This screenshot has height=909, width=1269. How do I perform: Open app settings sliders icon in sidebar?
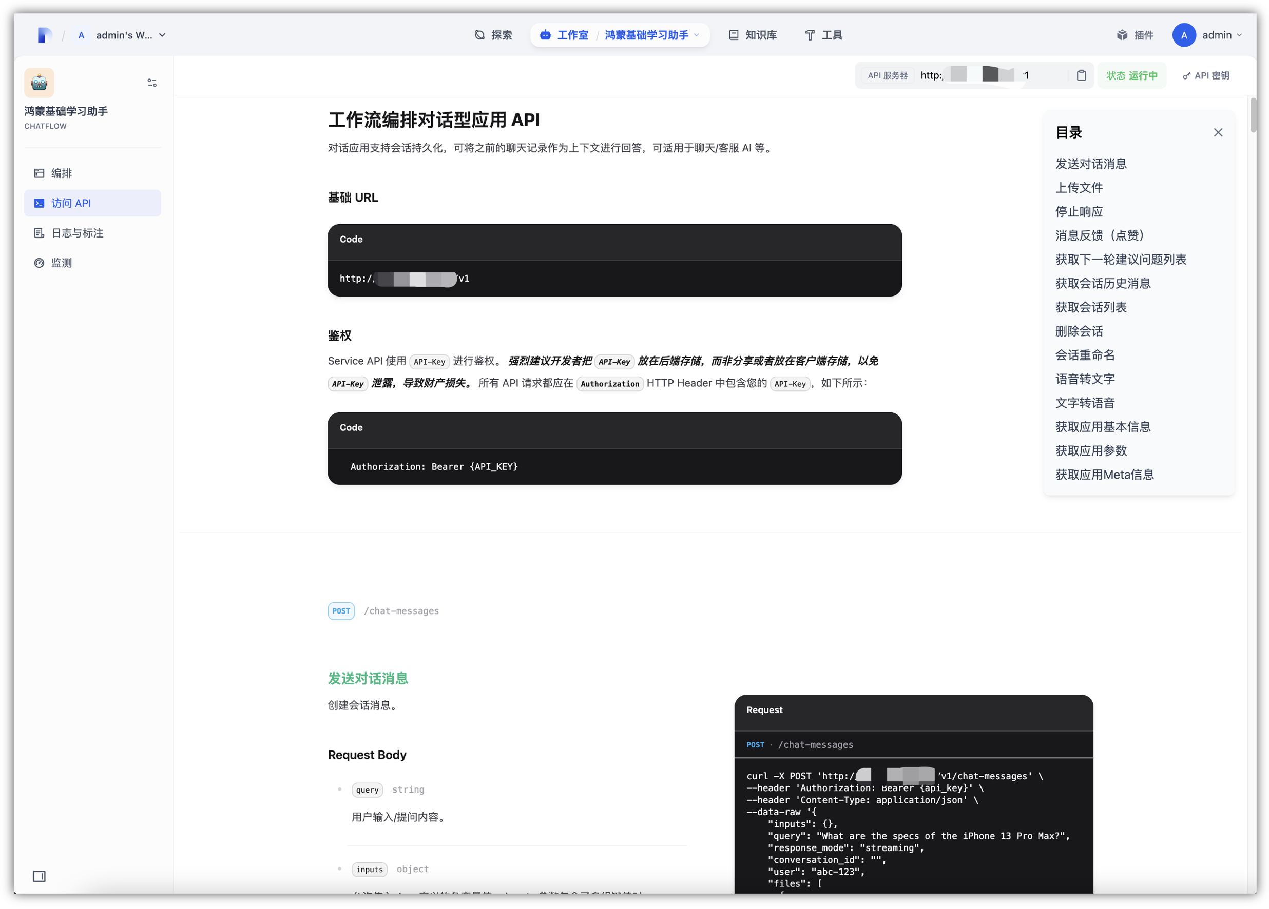coord(151,83)
